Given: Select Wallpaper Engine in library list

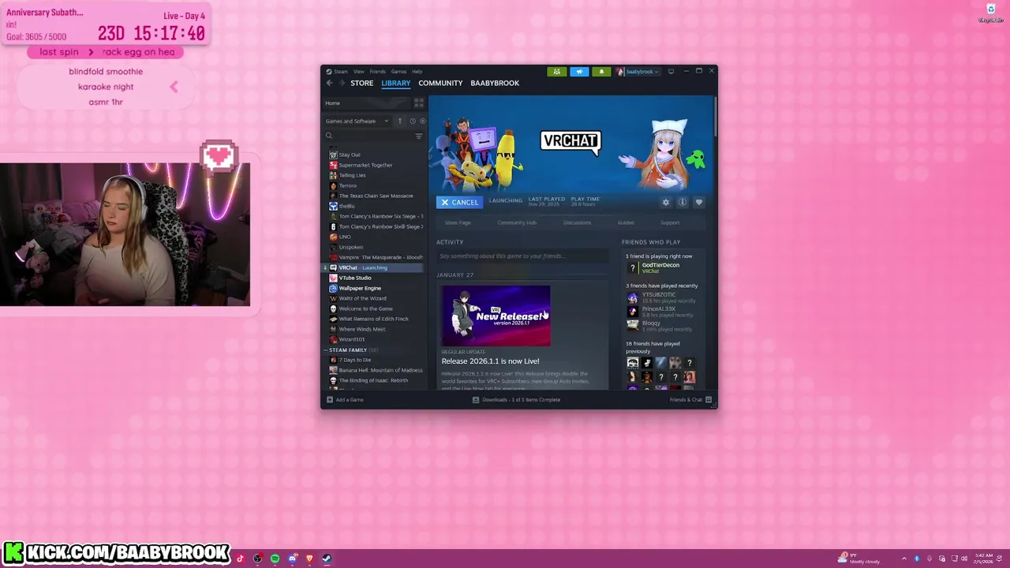Looking at the screenshot, I should (360, 288).
